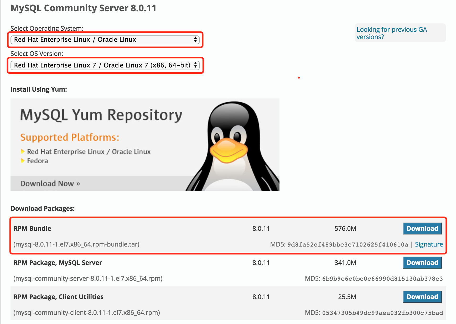
Task: Click Client Utilities MD5 hash 05347305b49d...
Action: 382,313
